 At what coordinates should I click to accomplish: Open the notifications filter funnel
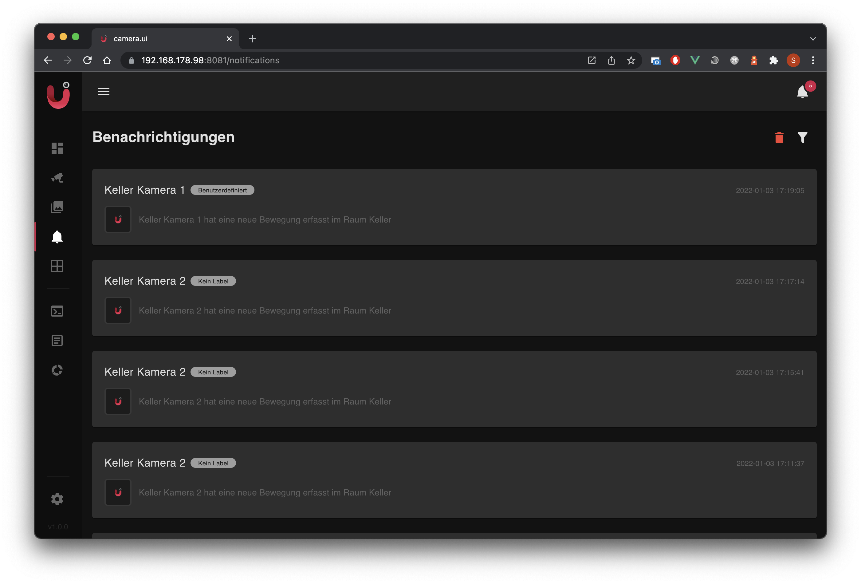coord(803,137)
